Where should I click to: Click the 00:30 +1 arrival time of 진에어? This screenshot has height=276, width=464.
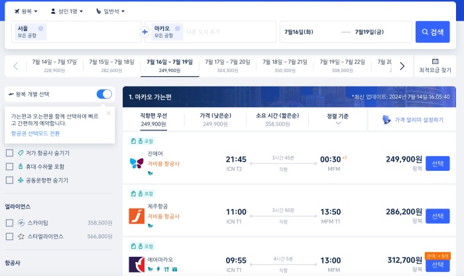333,160
